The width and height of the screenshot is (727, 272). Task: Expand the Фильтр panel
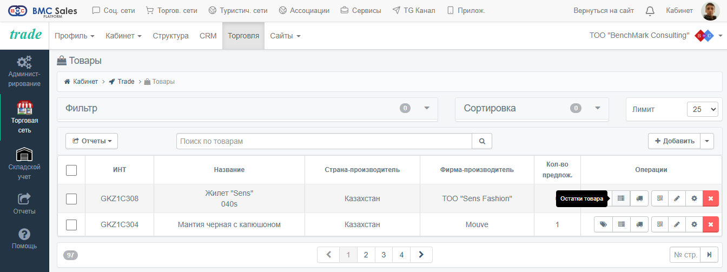[x=427, y=108]
